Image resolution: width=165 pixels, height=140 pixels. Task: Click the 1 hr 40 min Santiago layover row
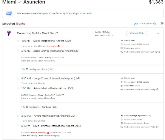pos(36,107)
